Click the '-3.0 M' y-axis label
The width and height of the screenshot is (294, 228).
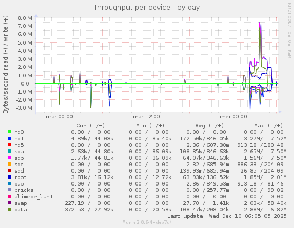click(x=24, y=108)
